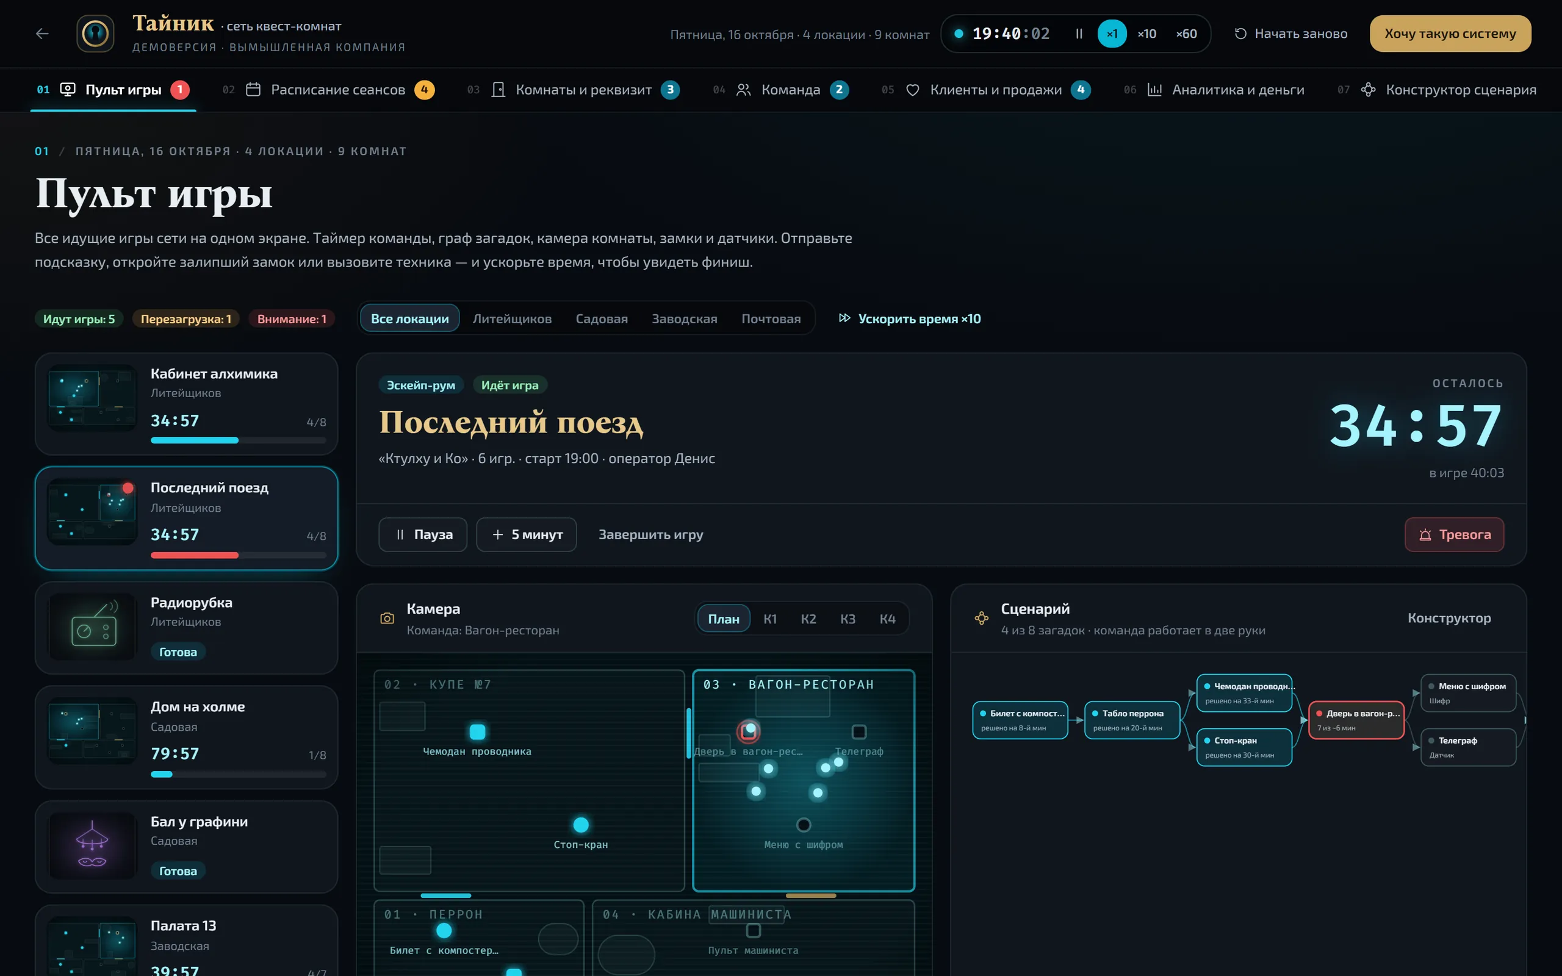
Task: Select the Кабинет алхимика room card
Action: pyautogui.click(x=187, y=403)
